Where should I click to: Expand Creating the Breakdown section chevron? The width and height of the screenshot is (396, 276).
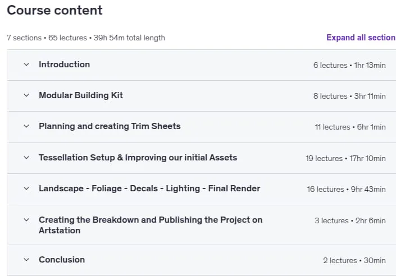coord(26,220)
